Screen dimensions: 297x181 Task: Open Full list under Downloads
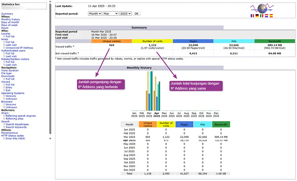pos(10,79)
